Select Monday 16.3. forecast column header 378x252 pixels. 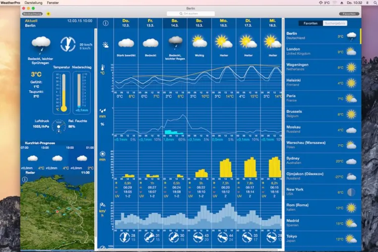224,23
